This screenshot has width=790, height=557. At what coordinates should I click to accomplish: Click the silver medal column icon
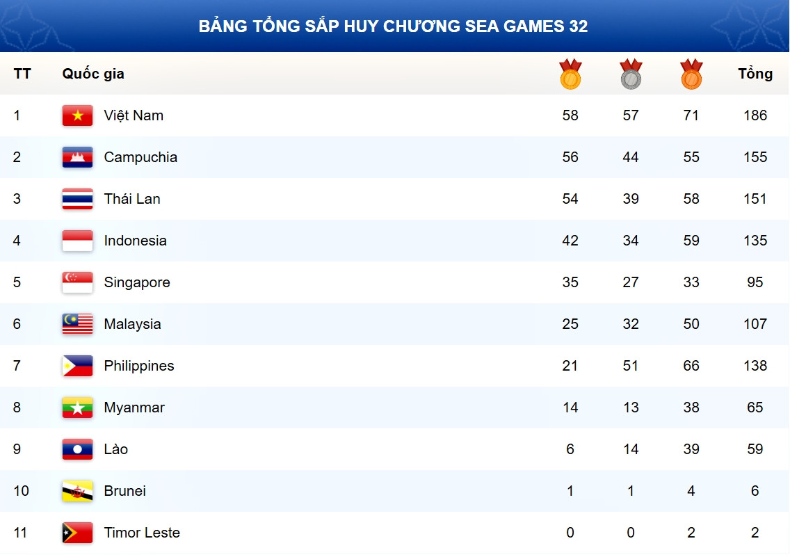pyautogui.click(x=631, y=74)
